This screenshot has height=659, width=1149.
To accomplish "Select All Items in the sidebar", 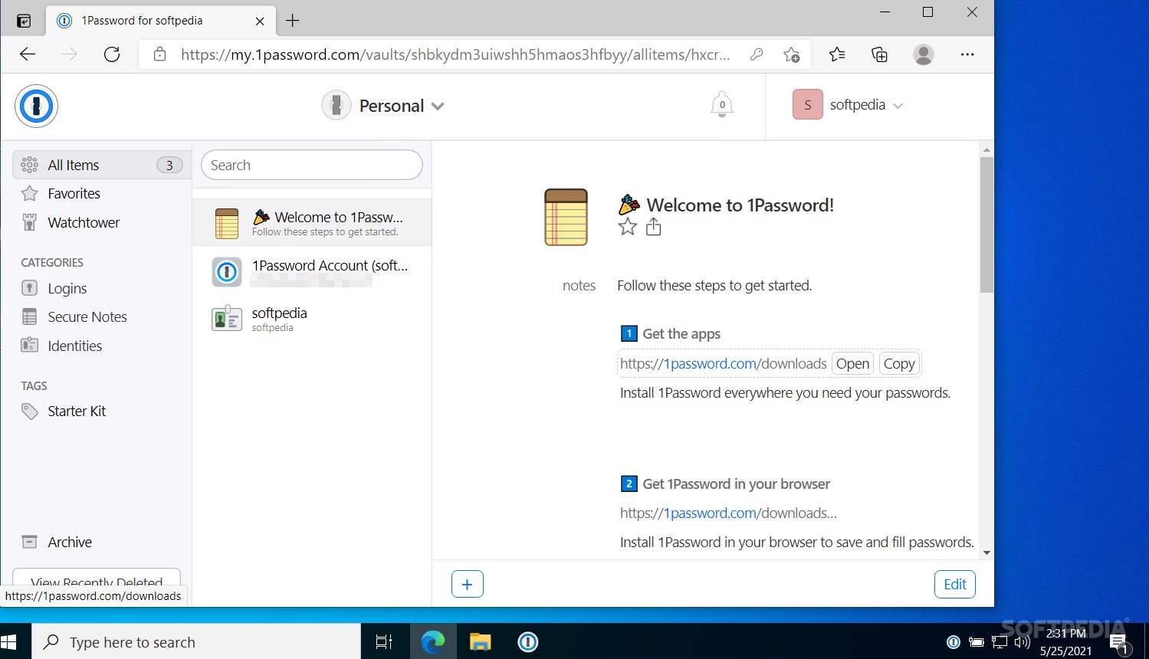I will [x=102, y=165].
